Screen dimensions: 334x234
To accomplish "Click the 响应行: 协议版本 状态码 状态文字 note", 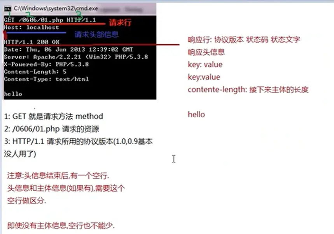I will click(244, 40).
